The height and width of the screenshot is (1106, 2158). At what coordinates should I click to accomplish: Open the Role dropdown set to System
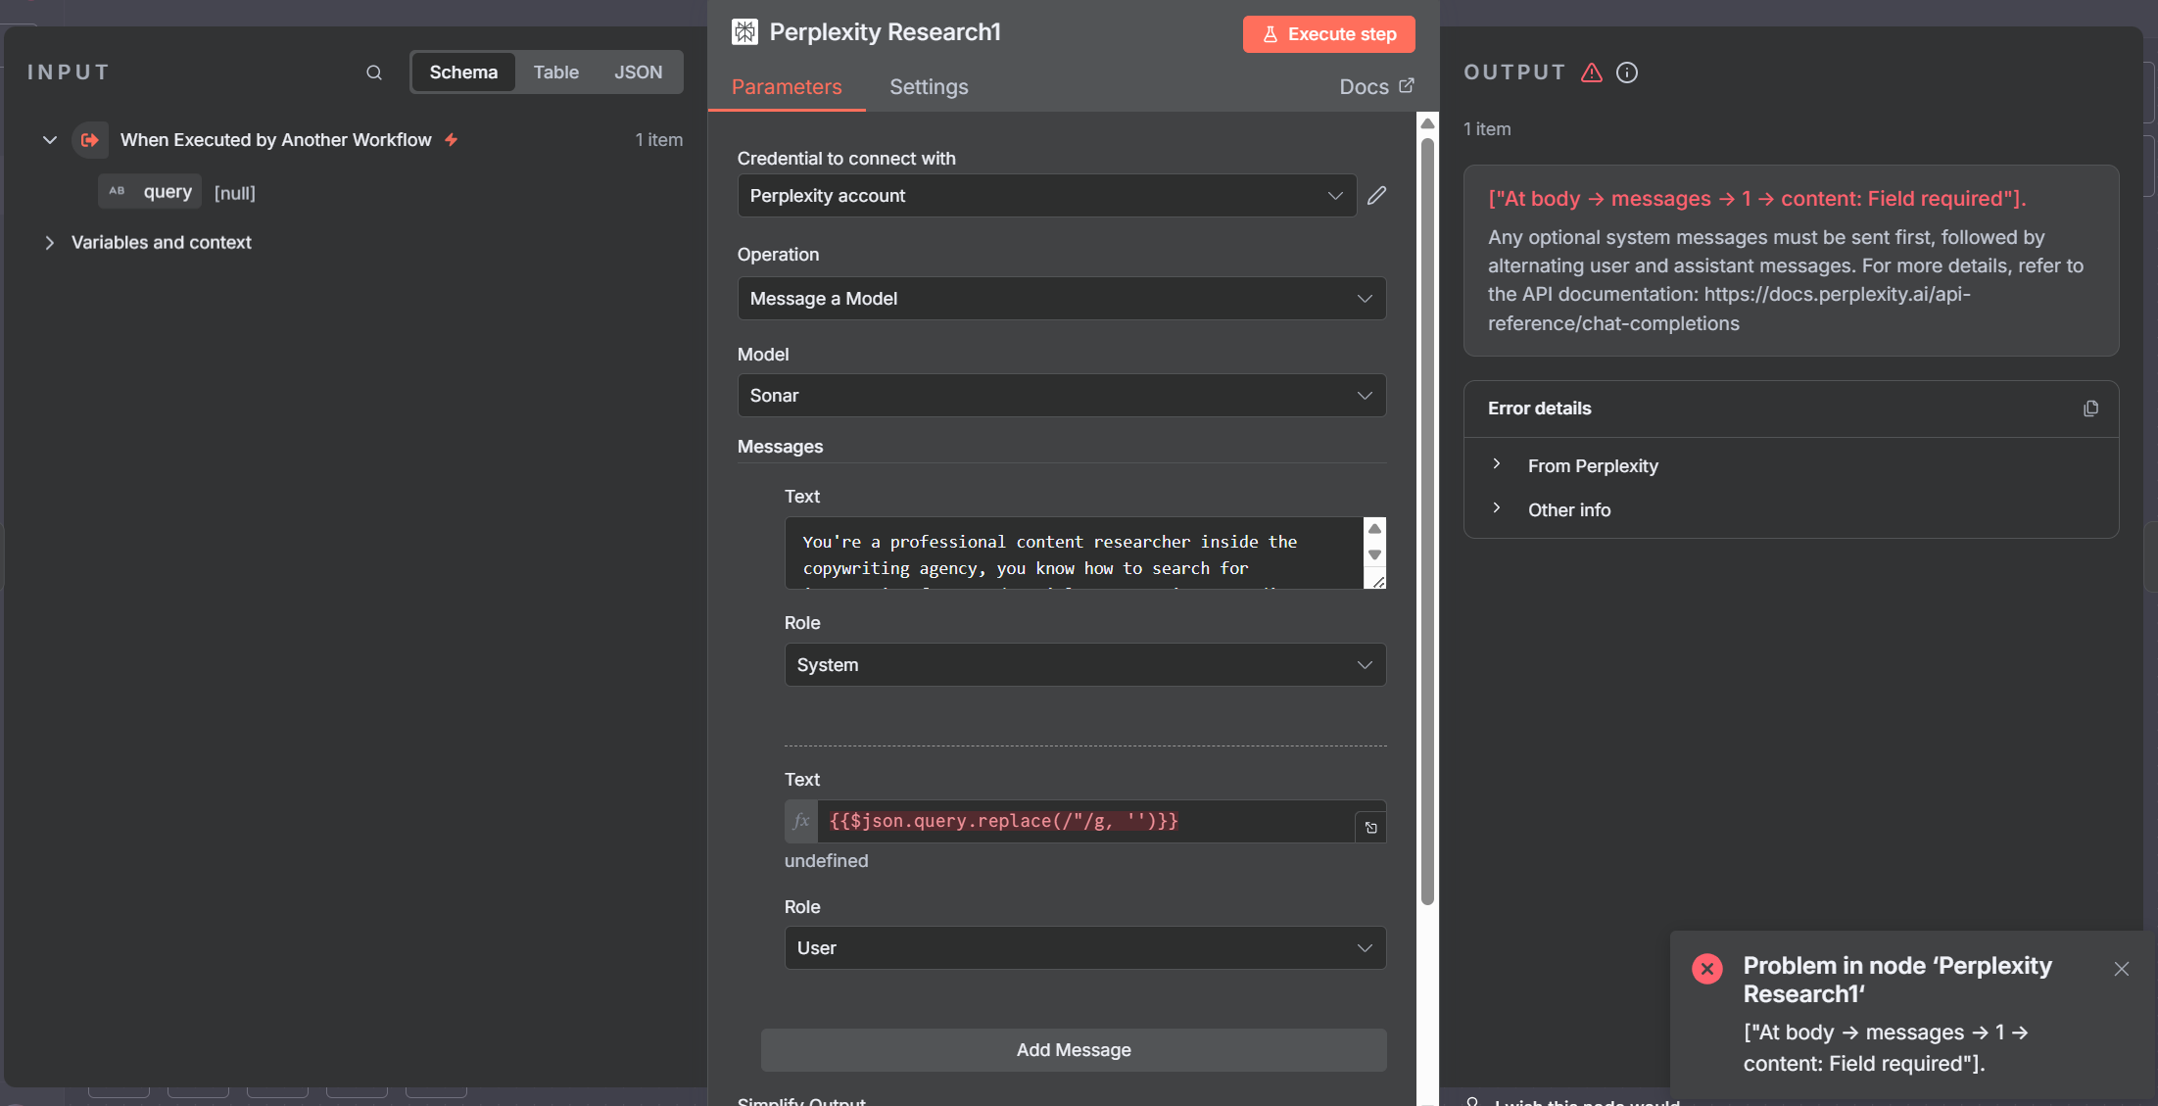click(1084, 665)
